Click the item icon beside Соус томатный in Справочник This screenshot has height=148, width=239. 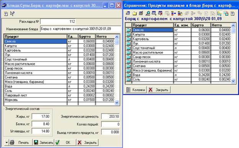pyautogui.click(x=129, y=48)
